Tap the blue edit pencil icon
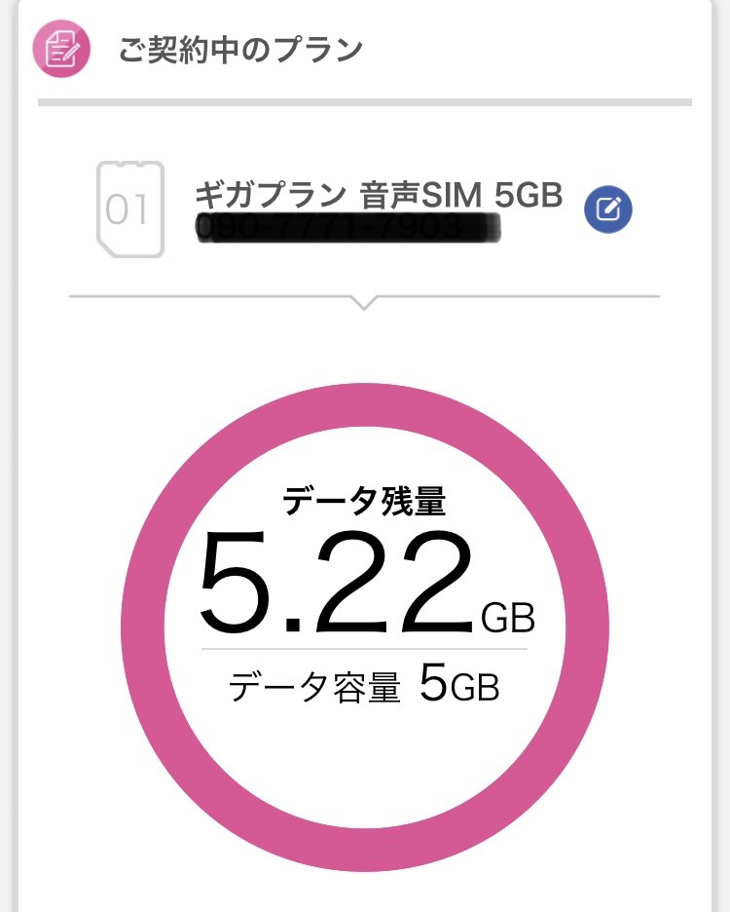This screenshot has width=730, height=912. (x=608, y=209)
